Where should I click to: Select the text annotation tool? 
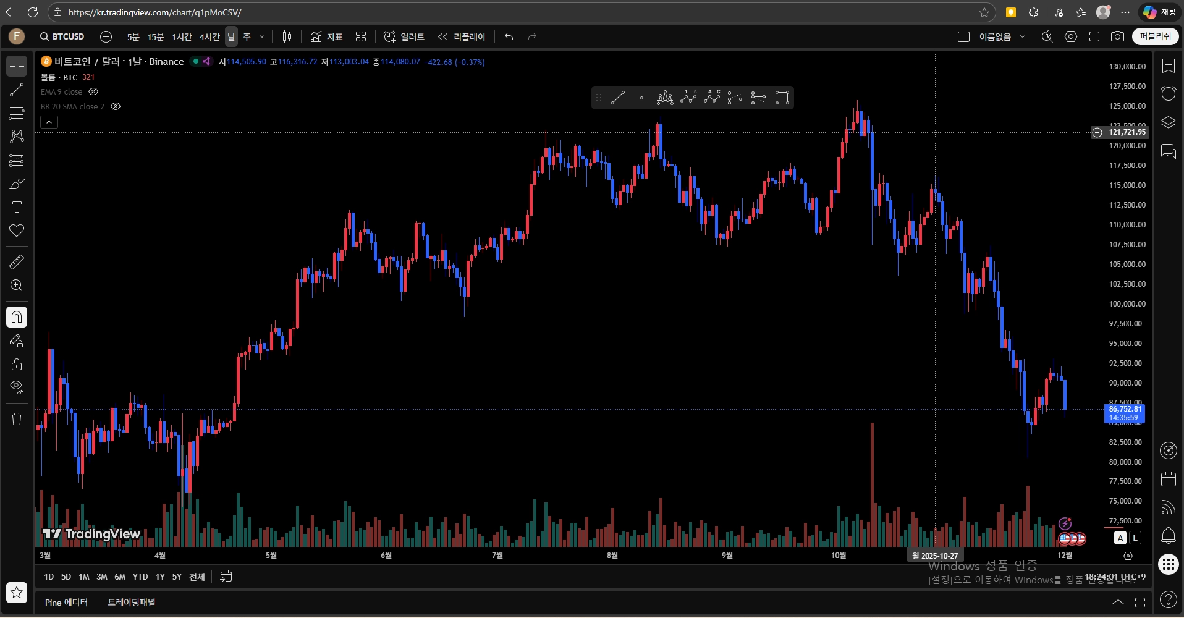[x=17, y=207]
